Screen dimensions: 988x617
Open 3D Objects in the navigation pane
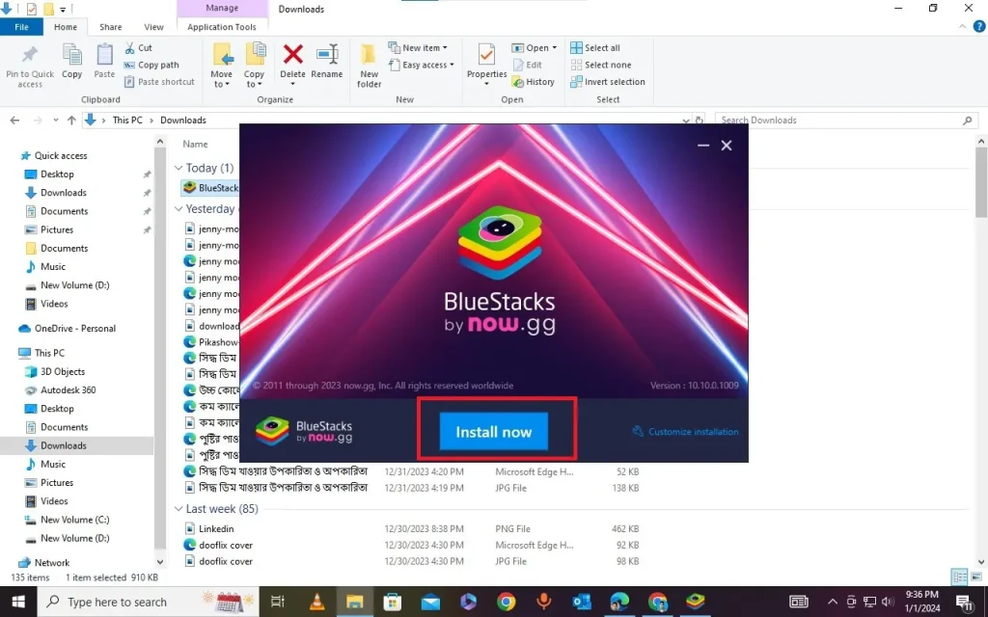(x=63, y=371)
